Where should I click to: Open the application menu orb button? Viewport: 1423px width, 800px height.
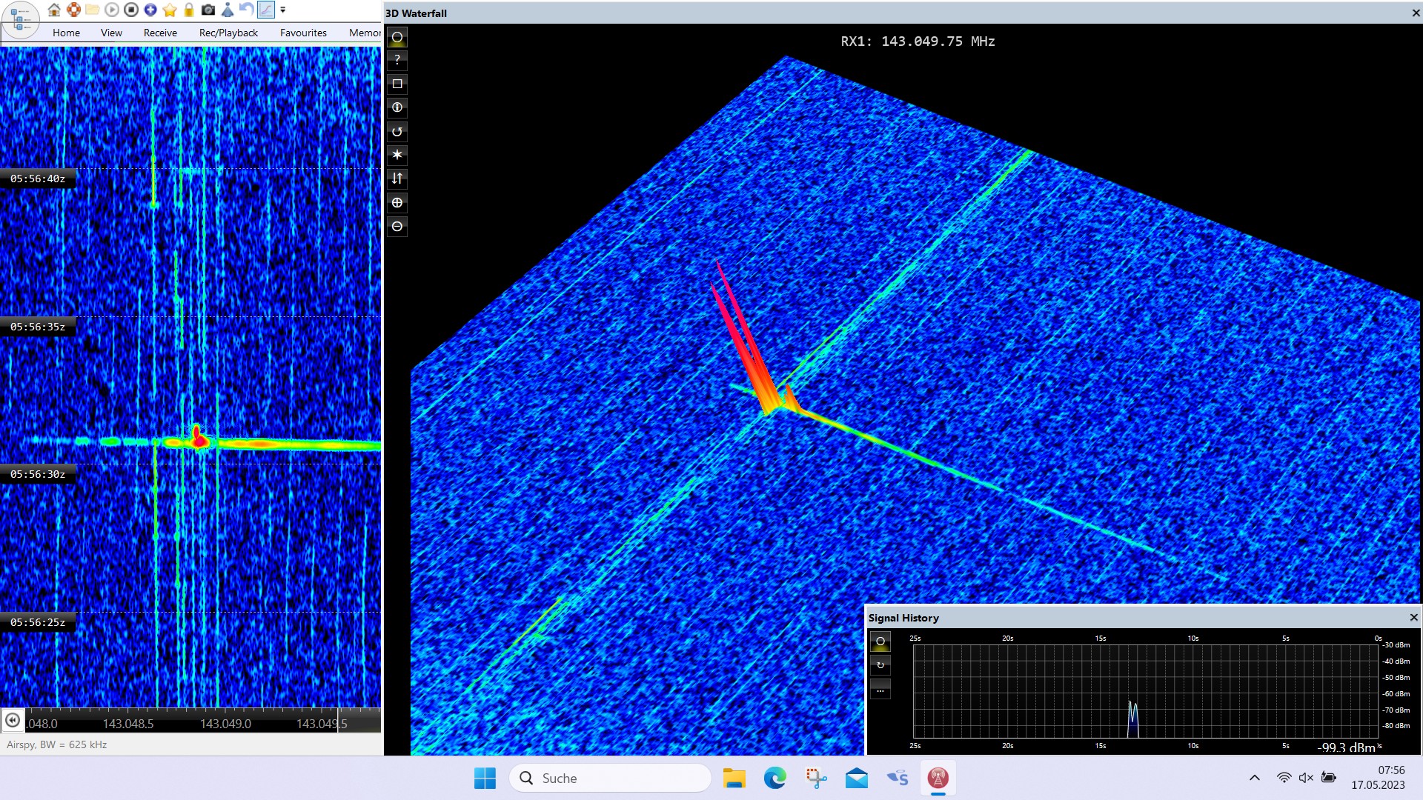[x=21, y=19]
